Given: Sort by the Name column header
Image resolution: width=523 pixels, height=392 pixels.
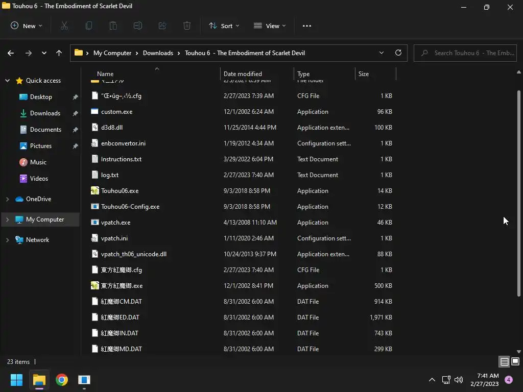Looking at the screenshot, I should 105,73.
